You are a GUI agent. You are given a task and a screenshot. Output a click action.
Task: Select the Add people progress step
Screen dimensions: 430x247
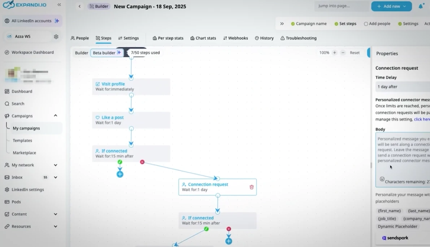[x=377, y=24]
